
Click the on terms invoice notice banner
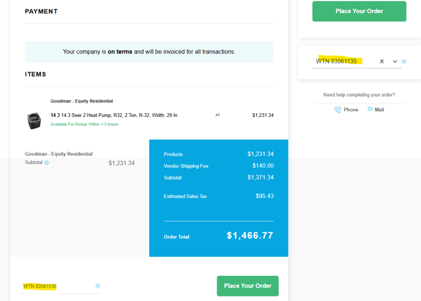pyautogui.click(x=149, y=52)
